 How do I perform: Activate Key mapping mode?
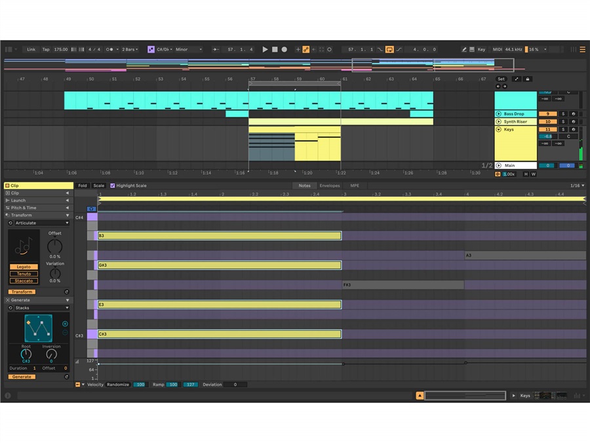coord(482,49)
